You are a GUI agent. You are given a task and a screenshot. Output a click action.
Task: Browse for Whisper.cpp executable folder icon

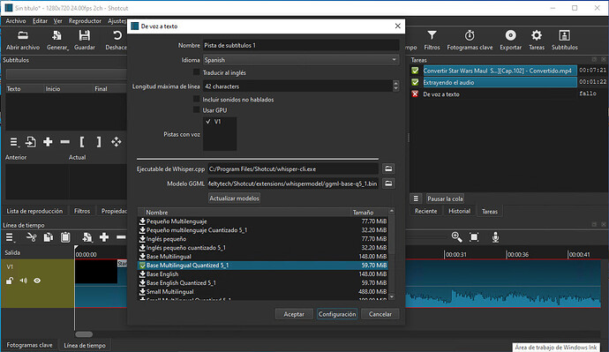(388, 169)
